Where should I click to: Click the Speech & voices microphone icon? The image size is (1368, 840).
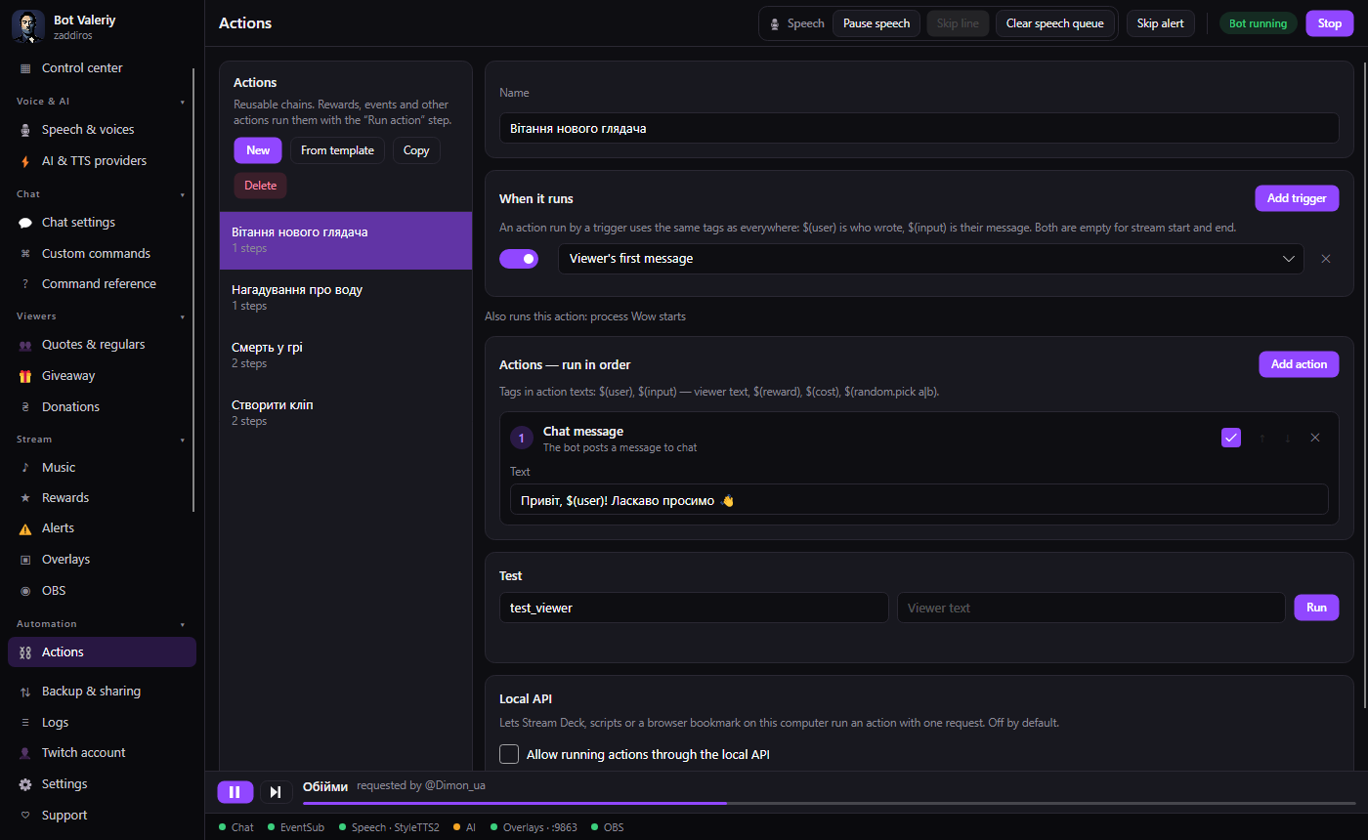[25, 130]
